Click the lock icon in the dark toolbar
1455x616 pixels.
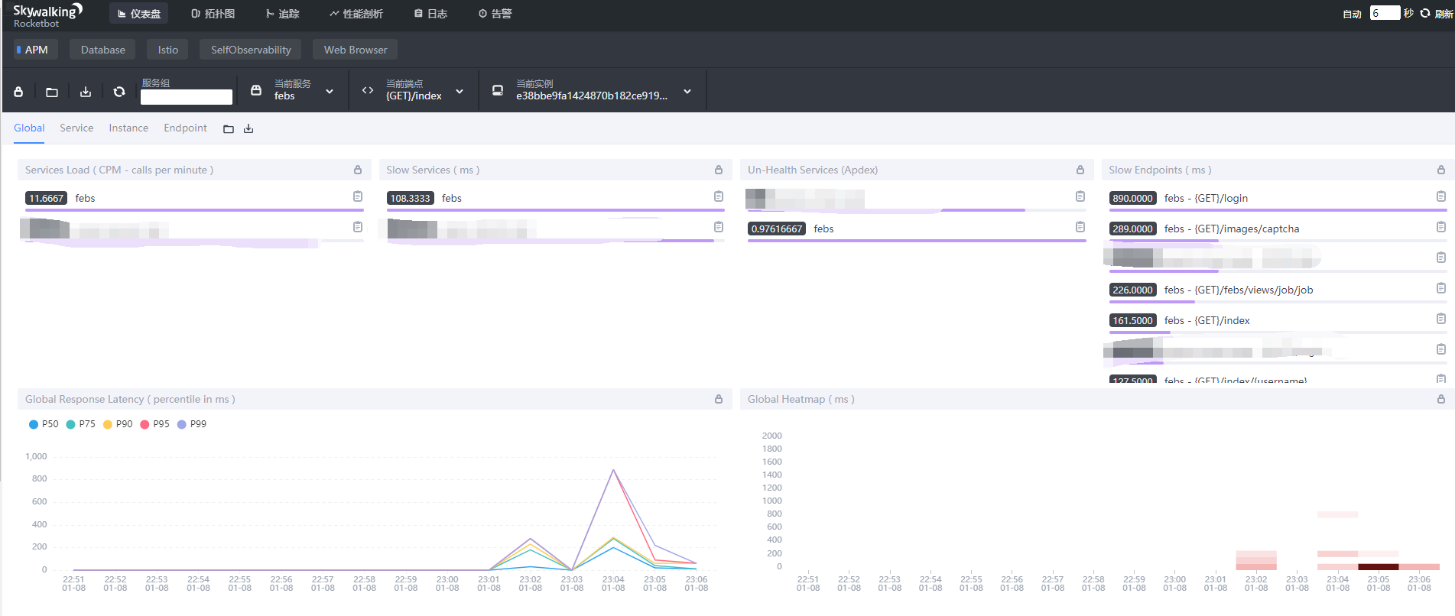pyautogui.click(x=18, y=92)
